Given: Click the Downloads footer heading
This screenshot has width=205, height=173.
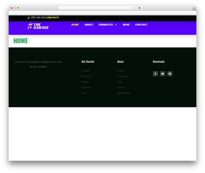Looking at the screenshot, I should click(x=159, y=62).
